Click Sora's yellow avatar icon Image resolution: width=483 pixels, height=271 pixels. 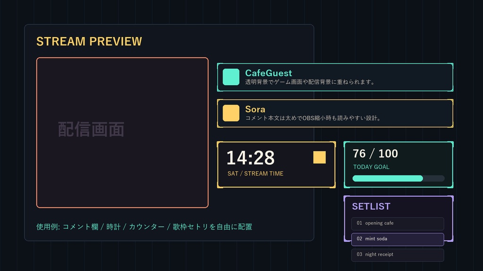click(x=231, y=113)
